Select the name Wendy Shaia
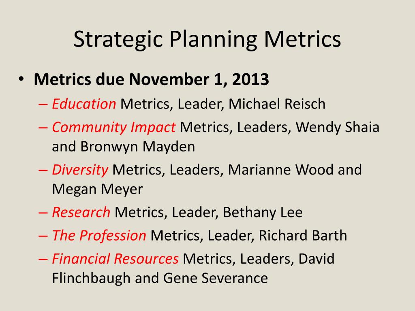 point(338,127)
